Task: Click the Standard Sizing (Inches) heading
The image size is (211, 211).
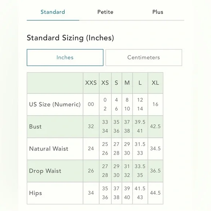Action: (x=70, y=38)
